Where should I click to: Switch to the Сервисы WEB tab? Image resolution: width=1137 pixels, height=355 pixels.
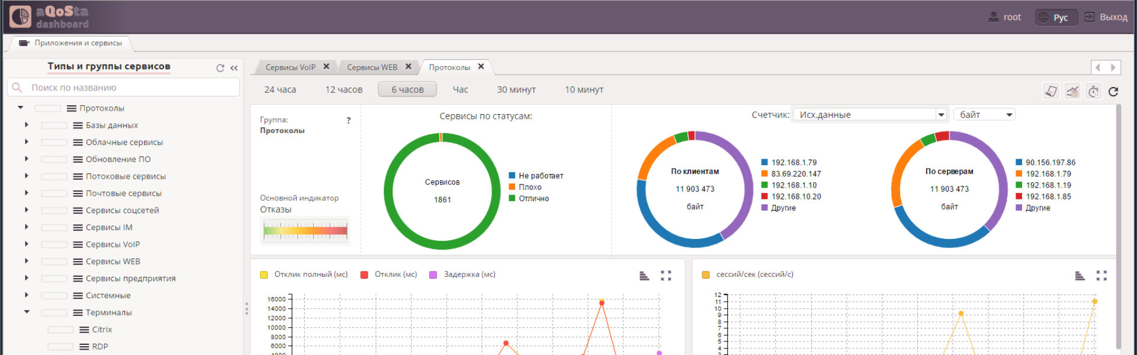click(x=372, y=67)
